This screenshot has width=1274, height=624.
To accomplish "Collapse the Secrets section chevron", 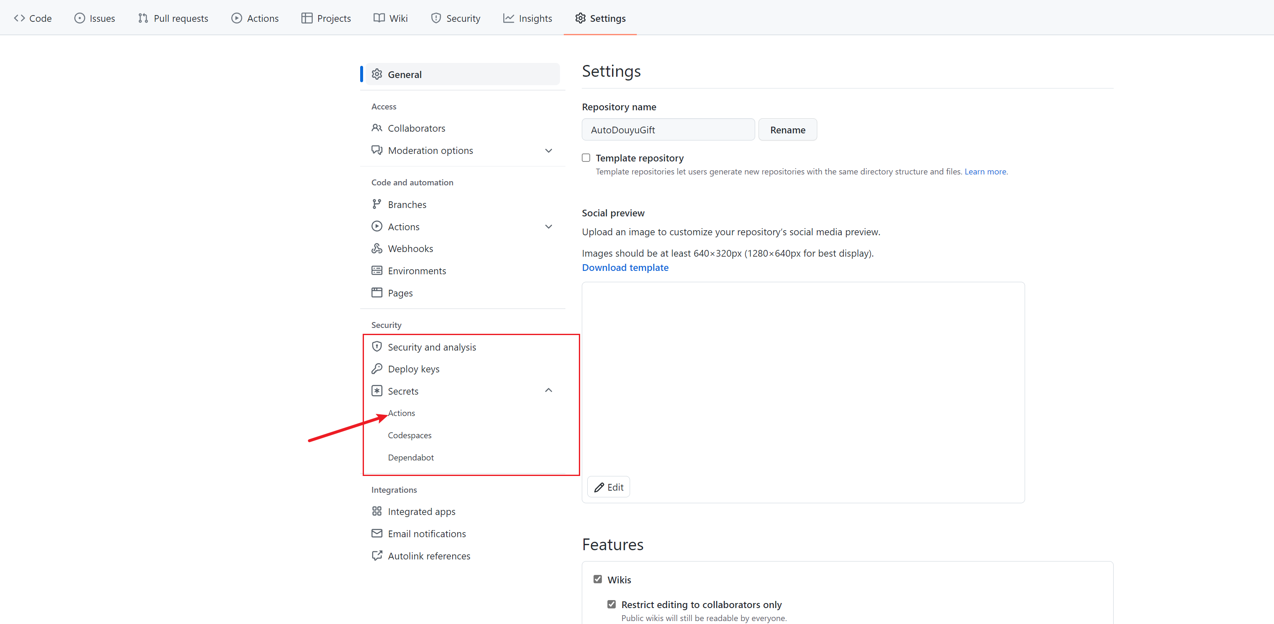I will (x=549, y=390).
